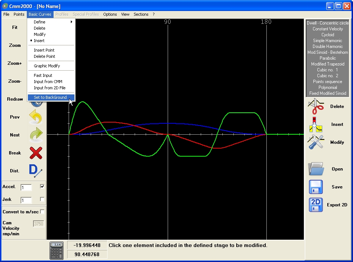Image resolution: width=353 pixels, height=262 pixels.
Task: Click the Insert arrow icon
Action: [x=316, y=124]
